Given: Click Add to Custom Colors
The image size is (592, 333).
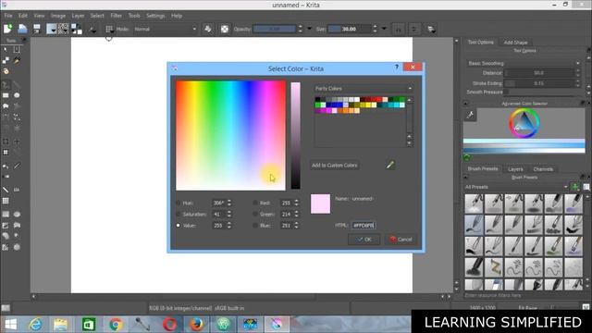Looking at the screenshot, I should tap(335, 165).
